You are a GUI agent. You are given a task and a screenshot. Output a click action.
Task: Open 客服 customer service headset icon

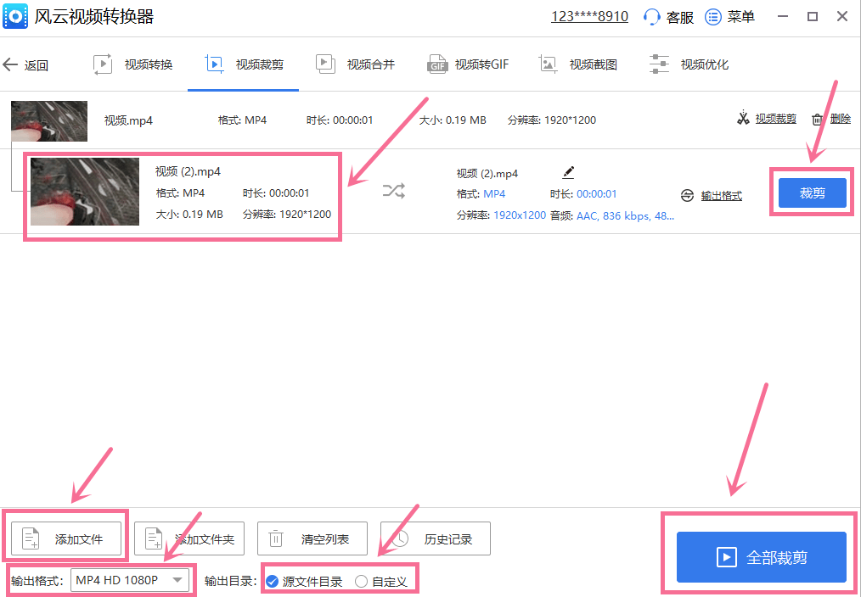651,17
